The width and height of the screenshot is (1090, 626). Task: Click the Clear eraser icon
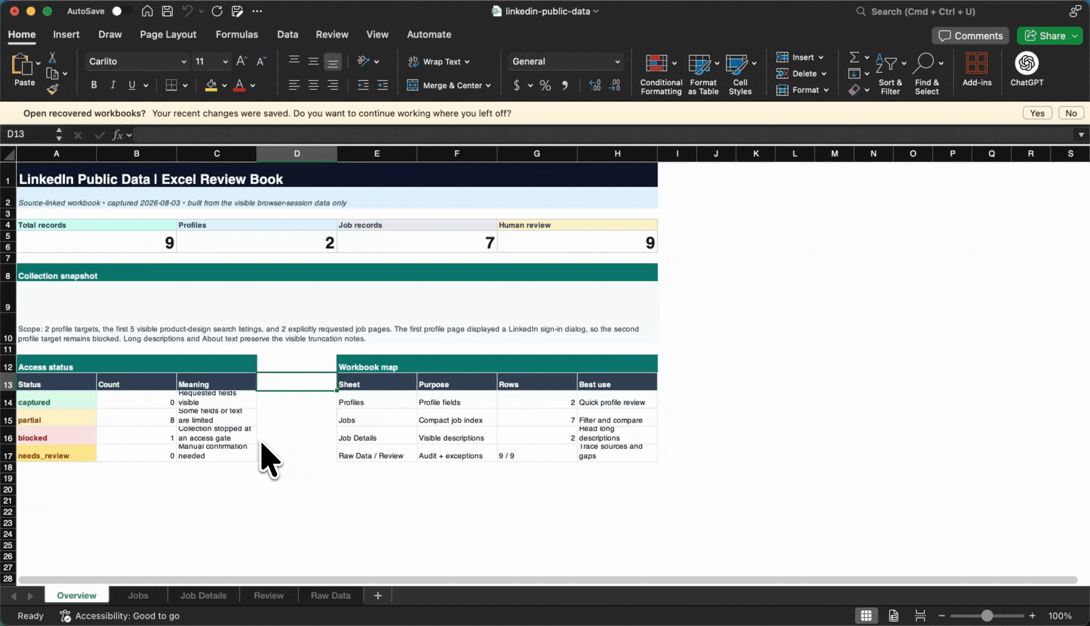pyautogui.click(x=854, y=90)
